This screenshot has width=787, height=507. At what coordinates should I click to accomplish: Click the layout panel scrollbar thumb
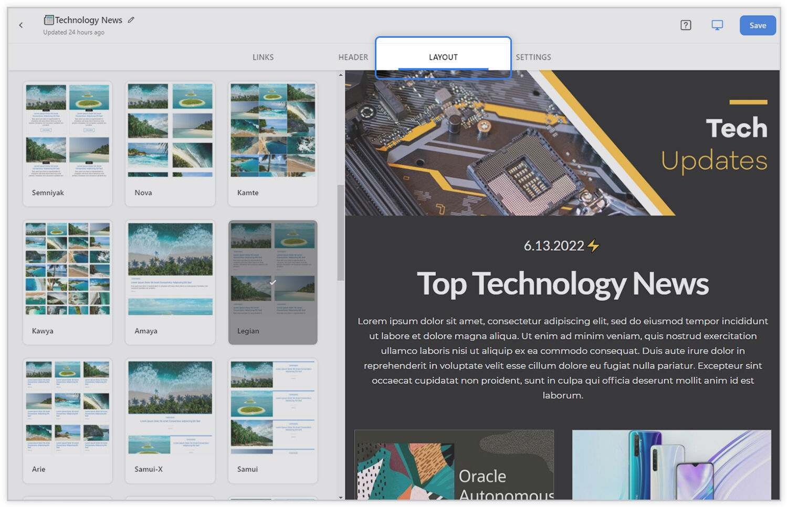click(x=341, y=233)
